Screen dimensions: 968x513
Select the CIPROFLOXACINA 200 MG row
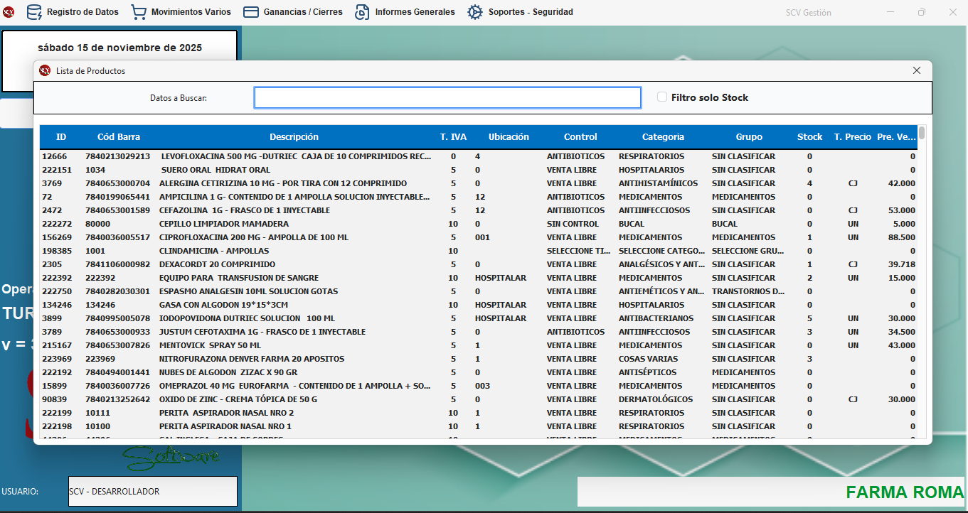[478, 237]
